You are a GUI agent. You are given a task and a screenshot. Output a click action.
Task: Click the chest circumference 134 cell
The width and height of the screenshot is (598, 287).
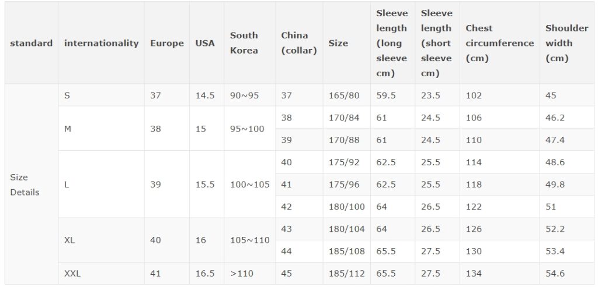[x=500, y=273]
